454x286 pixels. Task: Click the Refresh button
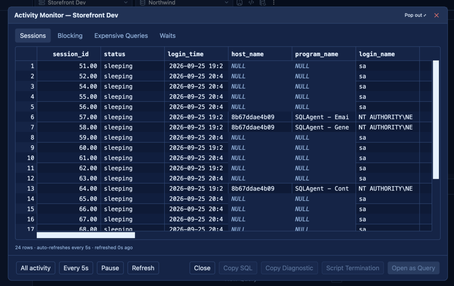[x=143, y=268]
